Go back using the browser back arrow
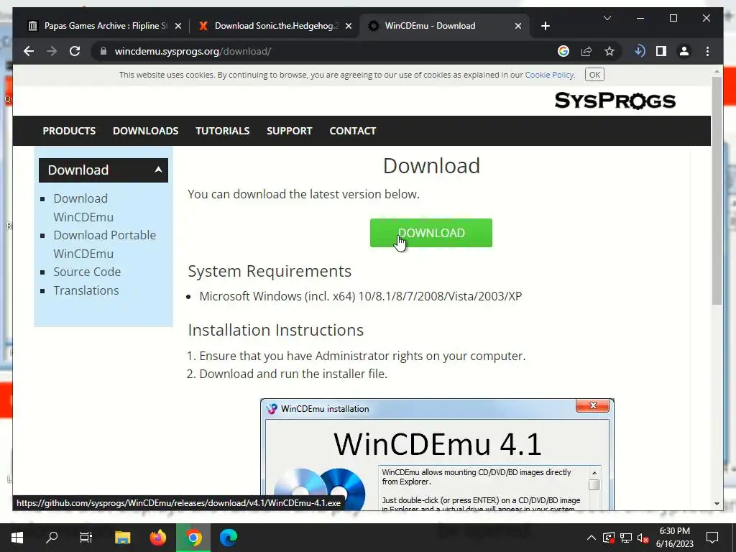 point(29,51)
